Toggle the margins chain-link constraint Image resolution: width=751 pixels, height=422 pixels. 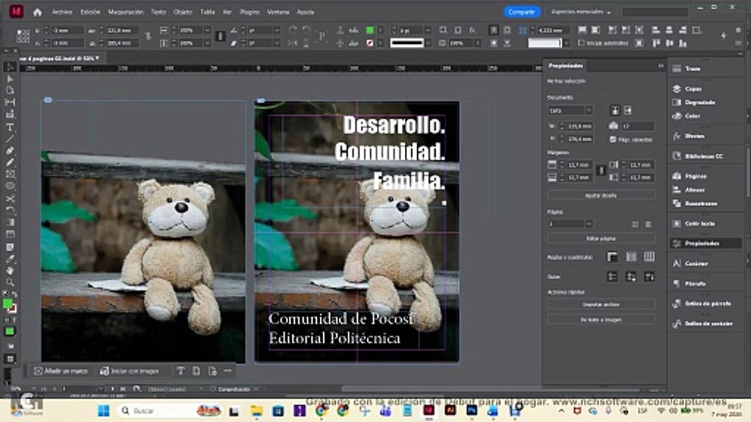coord(600,171)
